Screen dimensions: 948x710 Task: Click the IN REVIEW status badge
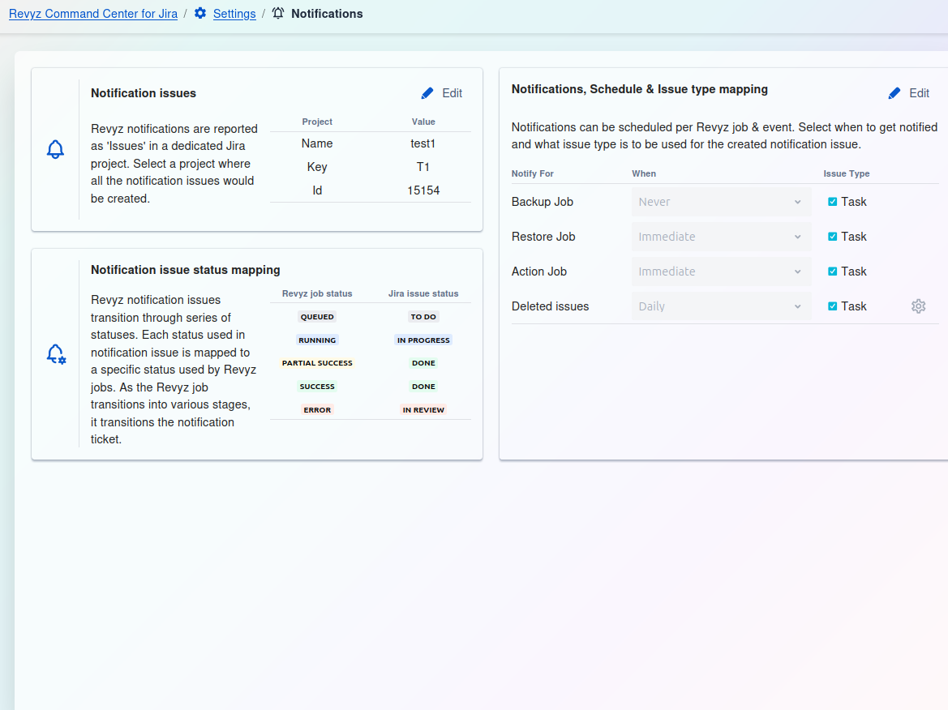coord(423,410)
